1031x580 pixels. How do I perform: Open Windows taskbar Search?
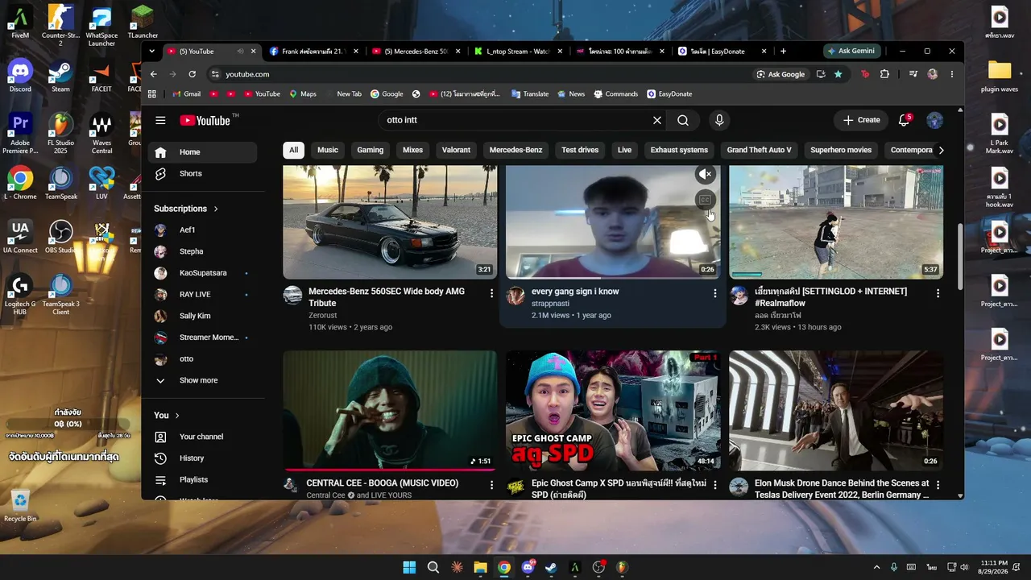coord(433,567)
